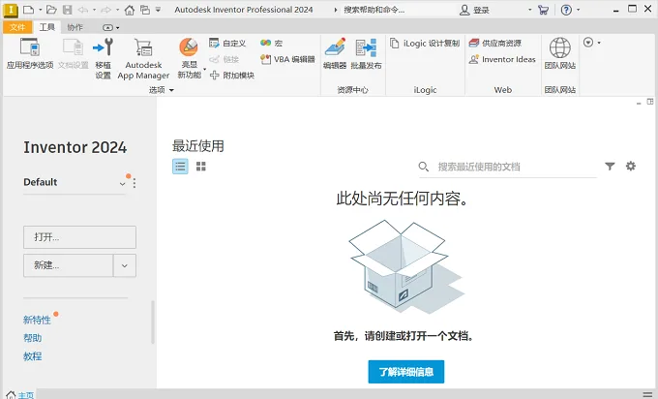Open the 教程 link
Image resolution: width=658 pixels, height=399 pixels.
pos(32,356)
